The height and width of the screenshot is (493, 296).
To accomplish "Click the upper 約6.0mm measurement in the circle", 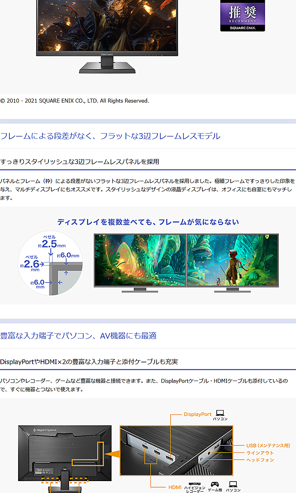I will coord(68,256).
